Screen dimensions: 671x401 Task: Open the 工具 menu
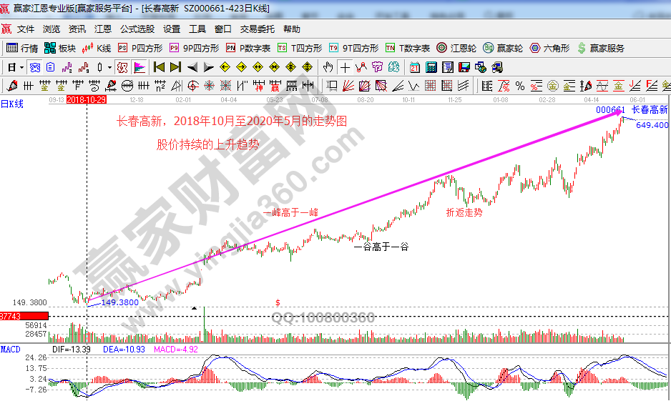[x=197, y=29]
